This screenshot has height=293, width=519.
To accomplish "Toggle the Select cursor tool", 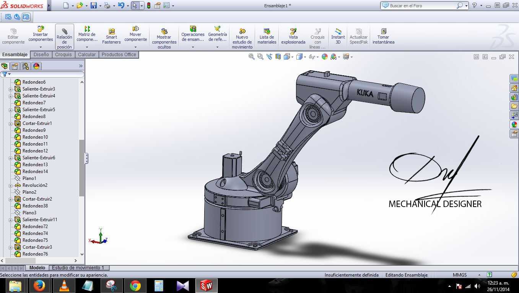I will [x=135, y=6].
